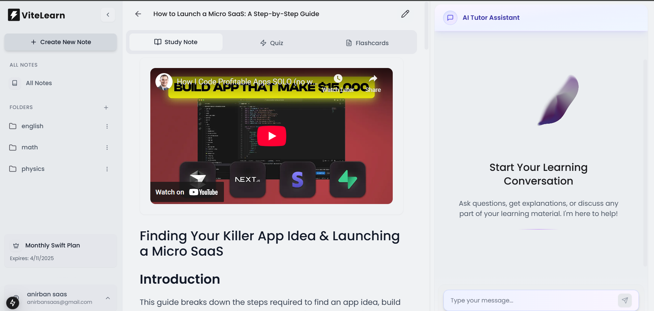
Task: Click the 'Introduction' heading
Action: pos(180,279)
